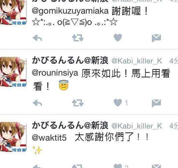Image resolution: width=178 pixels, height=168 pixels.
Task: Like the @rouninsiya tweet with 1 like
Action: [118, 103]
